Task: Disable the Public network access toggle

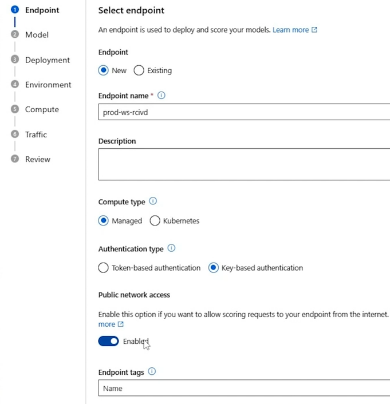Action: [x=108, y=341]
